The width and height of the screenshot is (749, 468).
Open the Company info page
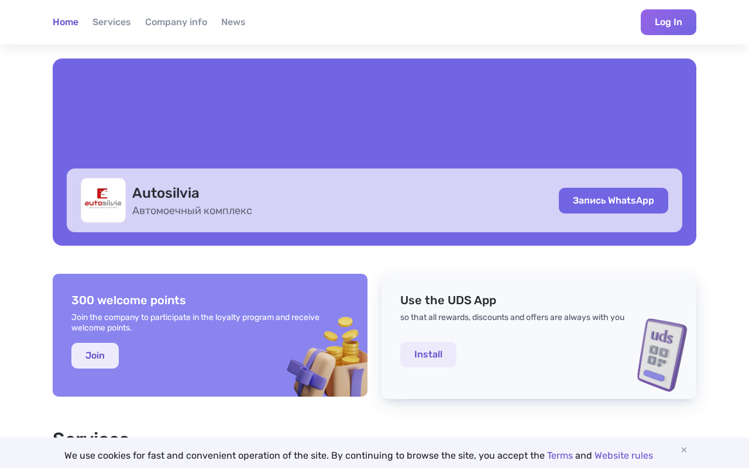[x=176, y=22]
